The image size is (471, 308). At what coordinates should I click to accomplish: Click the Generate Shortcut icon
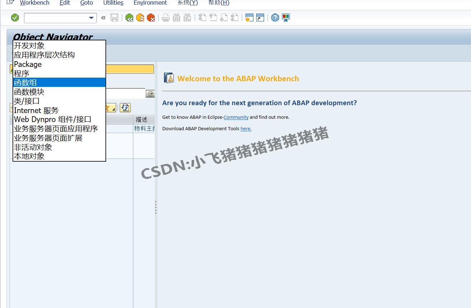click(x=260, y=18)
